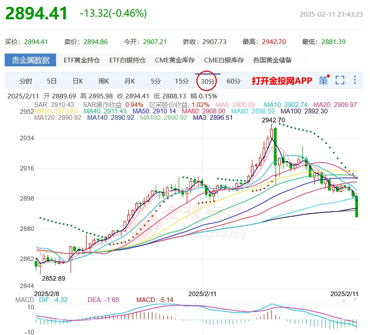Select the 日K chart tab
The height and width of the screenshot is (335, 370).
78,81
